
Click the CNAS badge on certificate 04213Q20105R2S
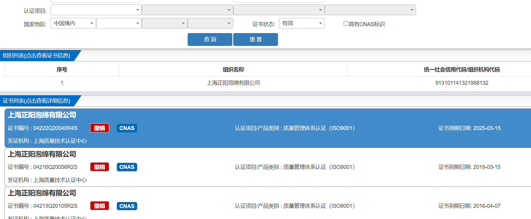tap(127, 206)
